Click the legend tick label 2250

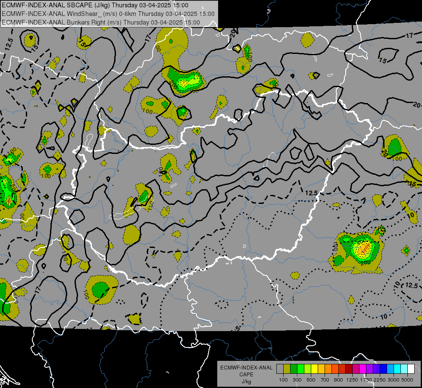(380, 380)
